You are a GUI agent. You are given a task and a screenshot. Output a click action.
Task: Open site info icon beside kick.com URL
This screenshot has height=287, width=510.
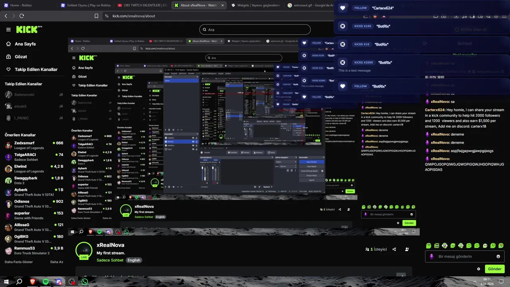(x=106, y=16)
